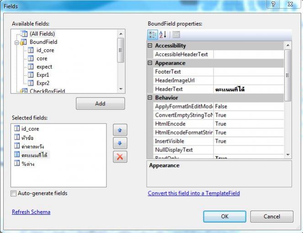Click the id_core icon in Available fields
Image resolution: width=303 pixels, height=233 pixels.
(x=31, y=50)
